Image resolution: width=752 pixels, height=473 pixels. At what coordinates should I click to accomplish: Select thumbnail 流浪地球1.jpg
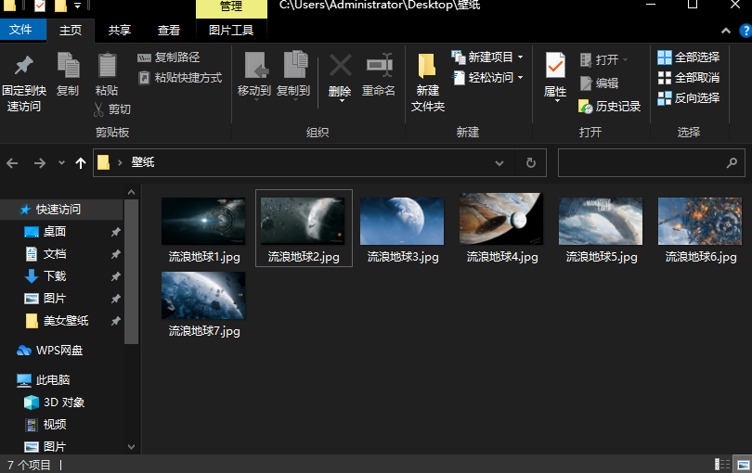pos(203,221)
